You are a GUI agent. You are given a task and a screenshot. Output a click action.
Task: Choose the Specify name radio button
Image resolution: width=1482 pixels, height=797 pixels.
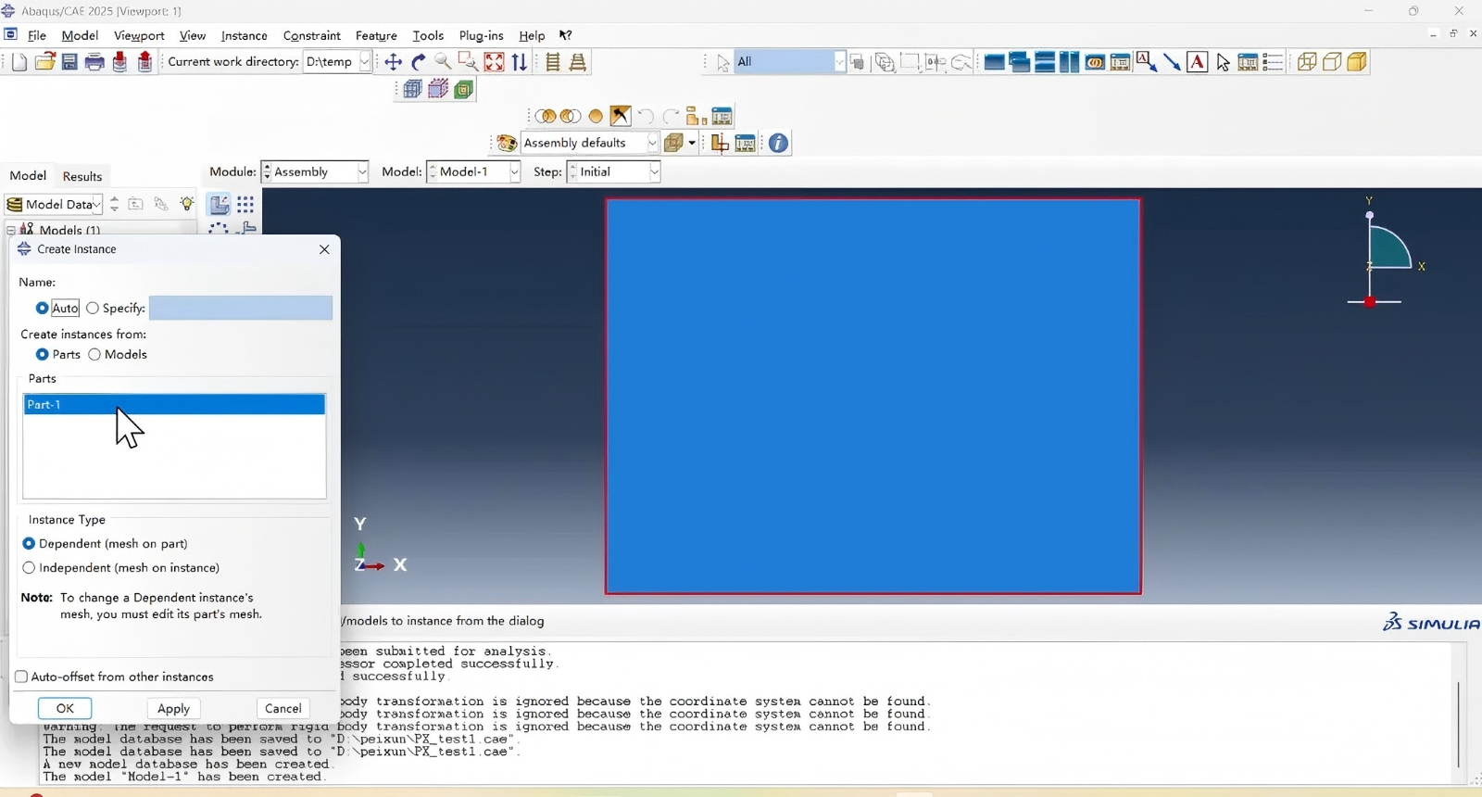click(93, 309)
